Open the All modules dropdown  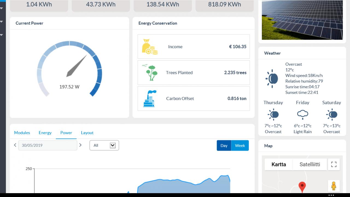pyautogui.click(x=104, y=145)
